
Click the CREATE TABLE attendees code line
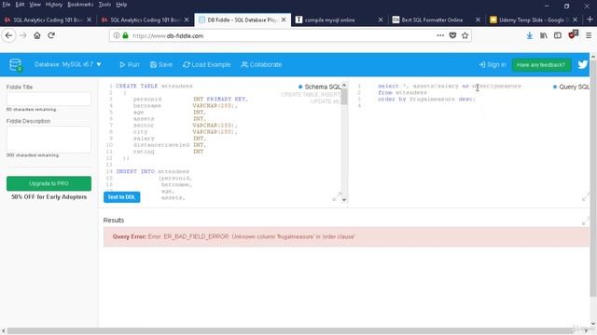coord(154,87)
